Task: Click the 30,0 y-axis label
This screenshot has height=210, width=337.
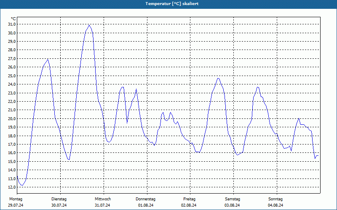Action: [12, 33]
